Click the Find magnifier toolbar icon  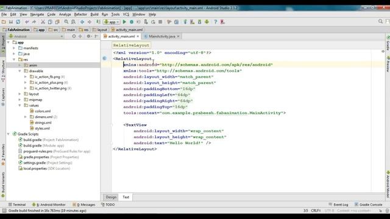pyautogui.click(x=66, y=22)
